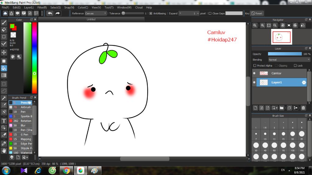Image resolution: width=312 pixels, height=175 pixels.
Task: Open Layer1 settings gear
Action: (304, 82)
